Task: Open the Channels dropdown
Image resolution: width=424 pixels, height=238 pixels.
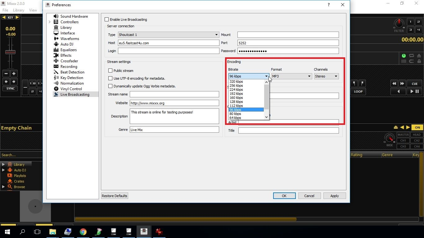Action: [326, 76]
